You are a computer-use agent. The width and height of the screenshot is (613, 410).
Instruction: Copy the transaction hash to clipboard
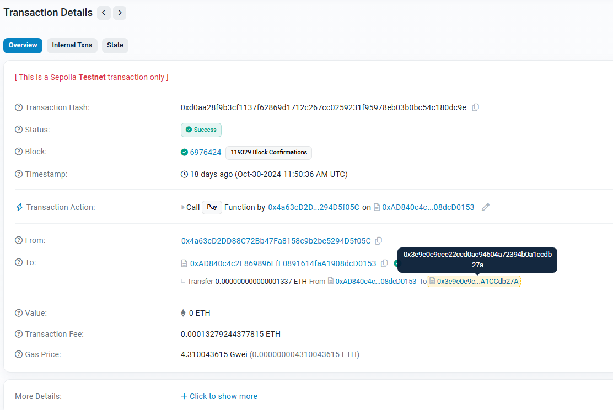tap(475, 107)
